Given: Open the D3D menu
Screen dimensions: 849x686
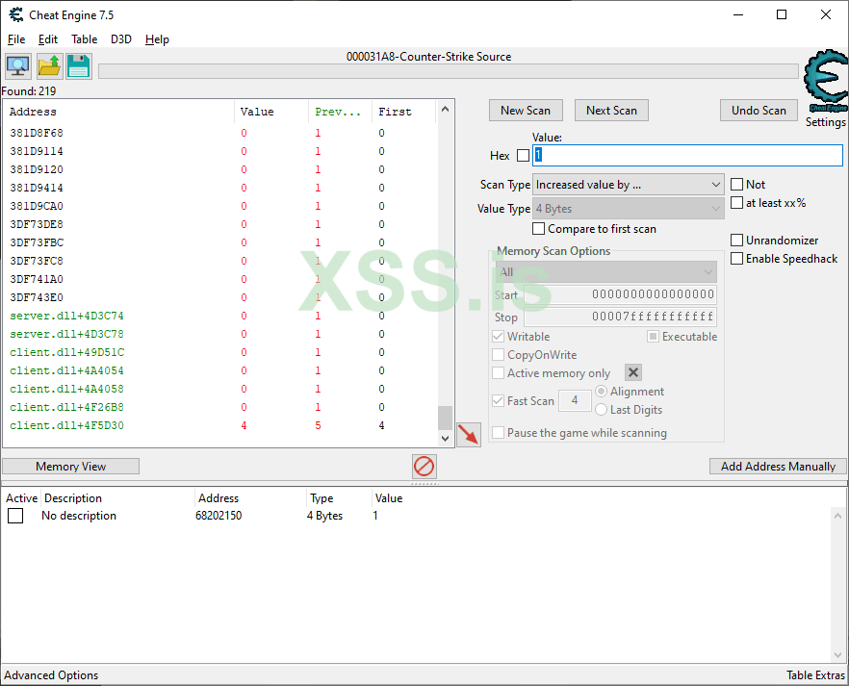Looking at the screenshot, I should 121,39.
